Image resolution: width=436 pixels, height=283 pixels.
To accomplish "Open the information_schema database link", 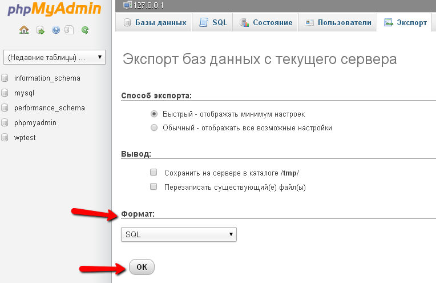I will point(47,78).
